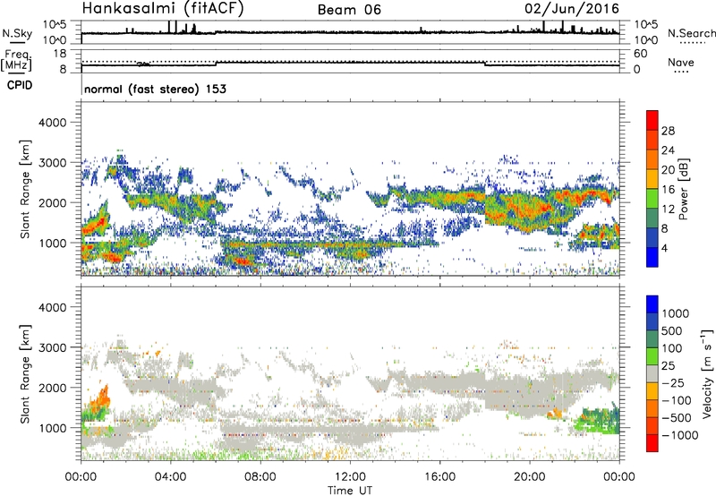Click '-1000' on the velocity colorbar

679,435
